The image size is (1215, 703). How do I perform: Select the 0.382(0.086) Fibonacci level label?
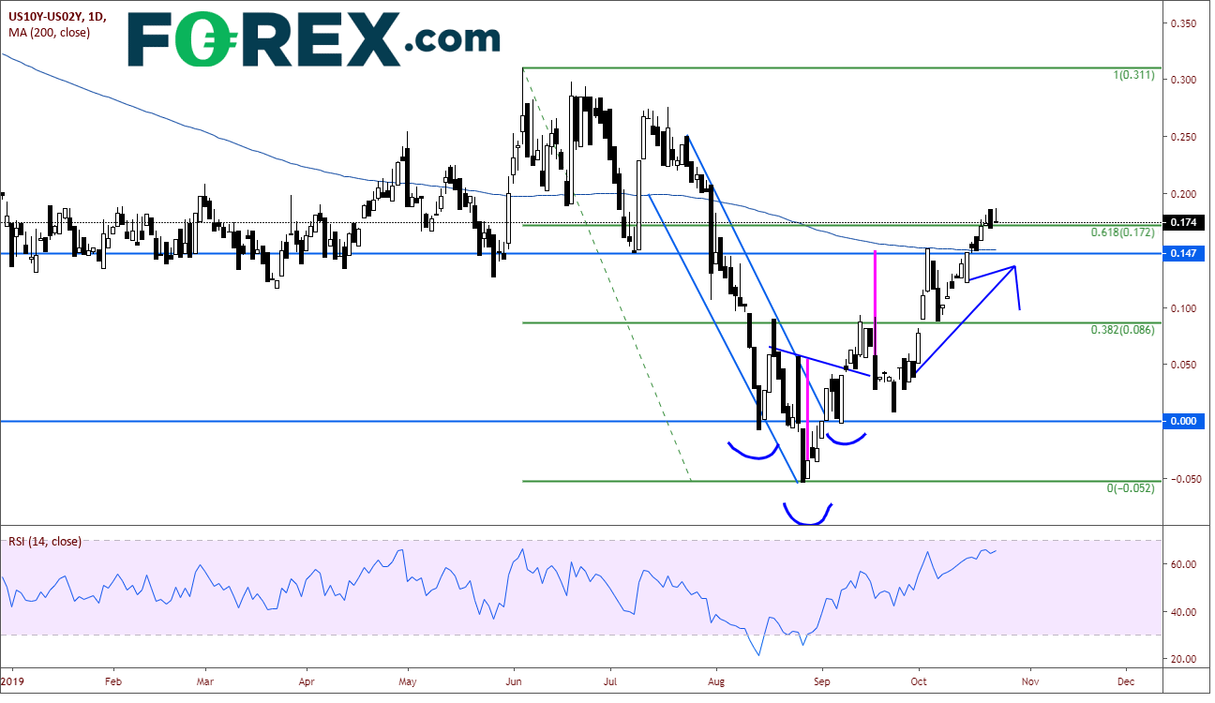pos(1122,330)
